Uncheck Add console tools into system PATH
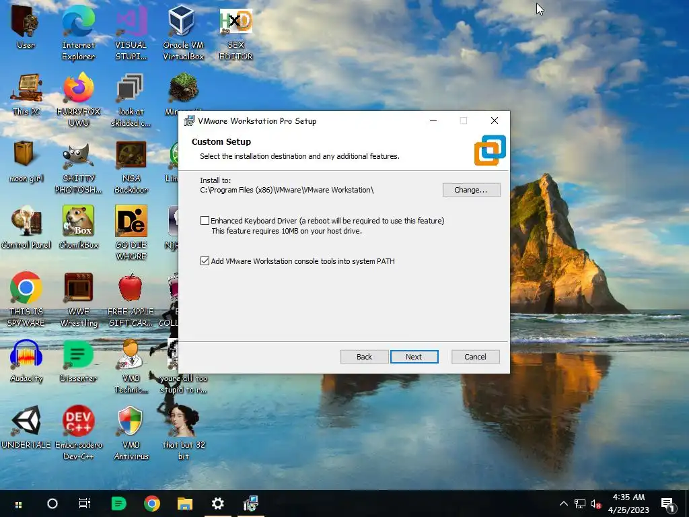This screenshot has width=689, height=517. tap(205, 261)
